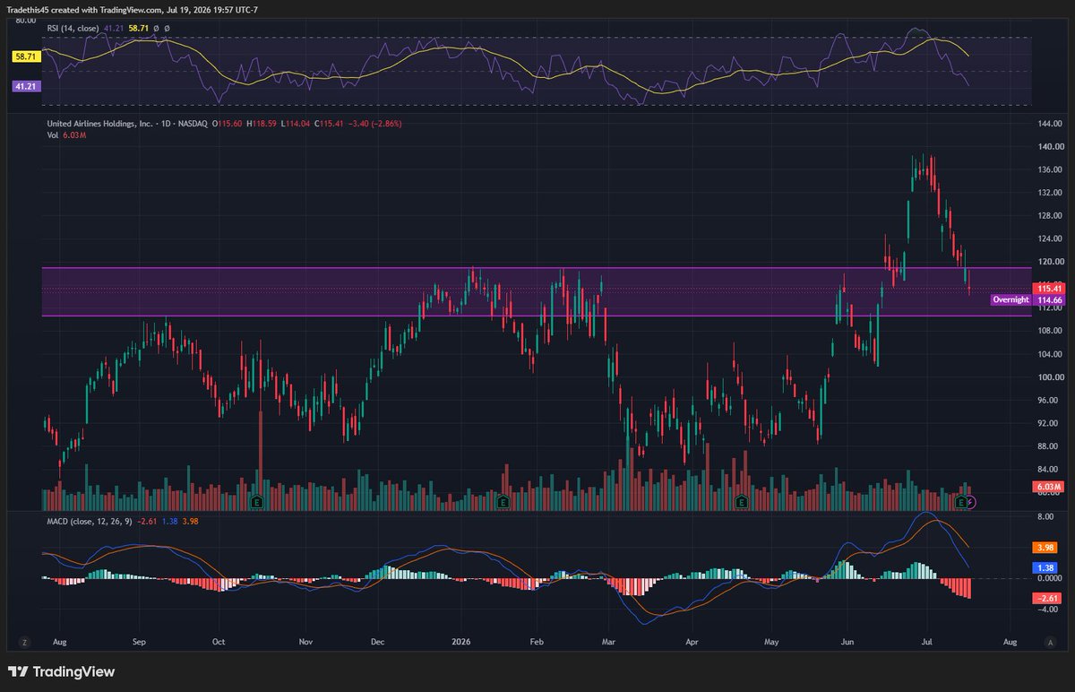
Task: Open the TradingView logo link
Action: (x=61, y=671)
